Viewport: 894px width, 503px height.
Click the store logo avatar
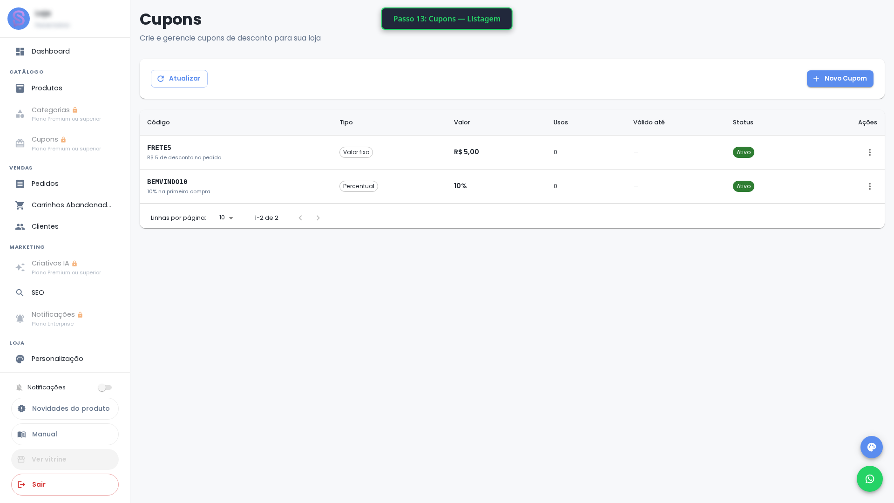19,19
